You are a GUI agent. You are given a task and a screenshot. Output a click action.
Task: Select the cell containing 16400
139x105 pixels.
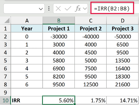click(123, 68)
